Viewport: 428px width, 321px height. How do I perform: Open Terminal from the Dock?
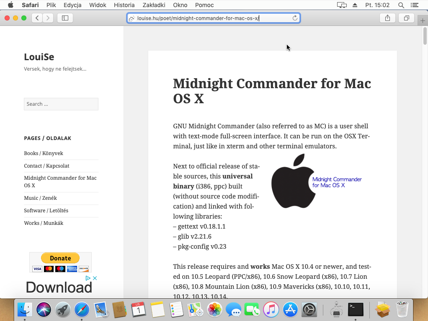click(x=356, y=310)
